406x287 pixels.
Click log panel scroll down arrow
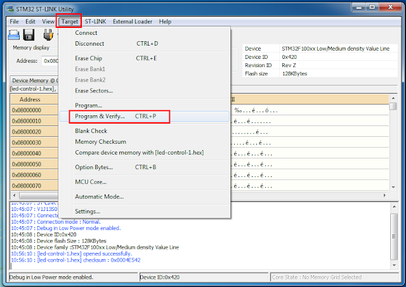pos(394,265)
